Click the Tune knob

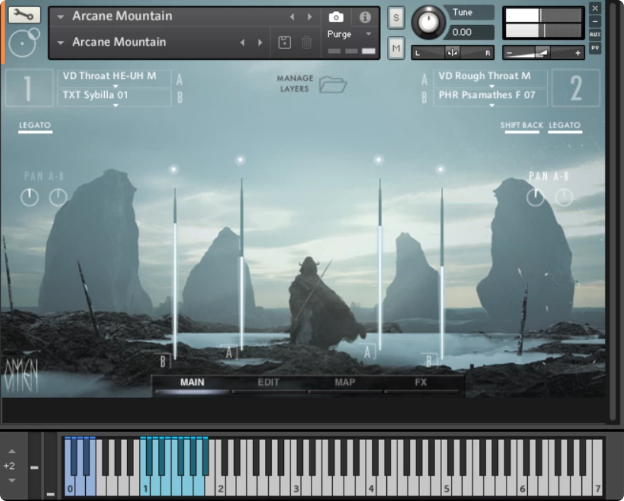click(x=428, y=23)
